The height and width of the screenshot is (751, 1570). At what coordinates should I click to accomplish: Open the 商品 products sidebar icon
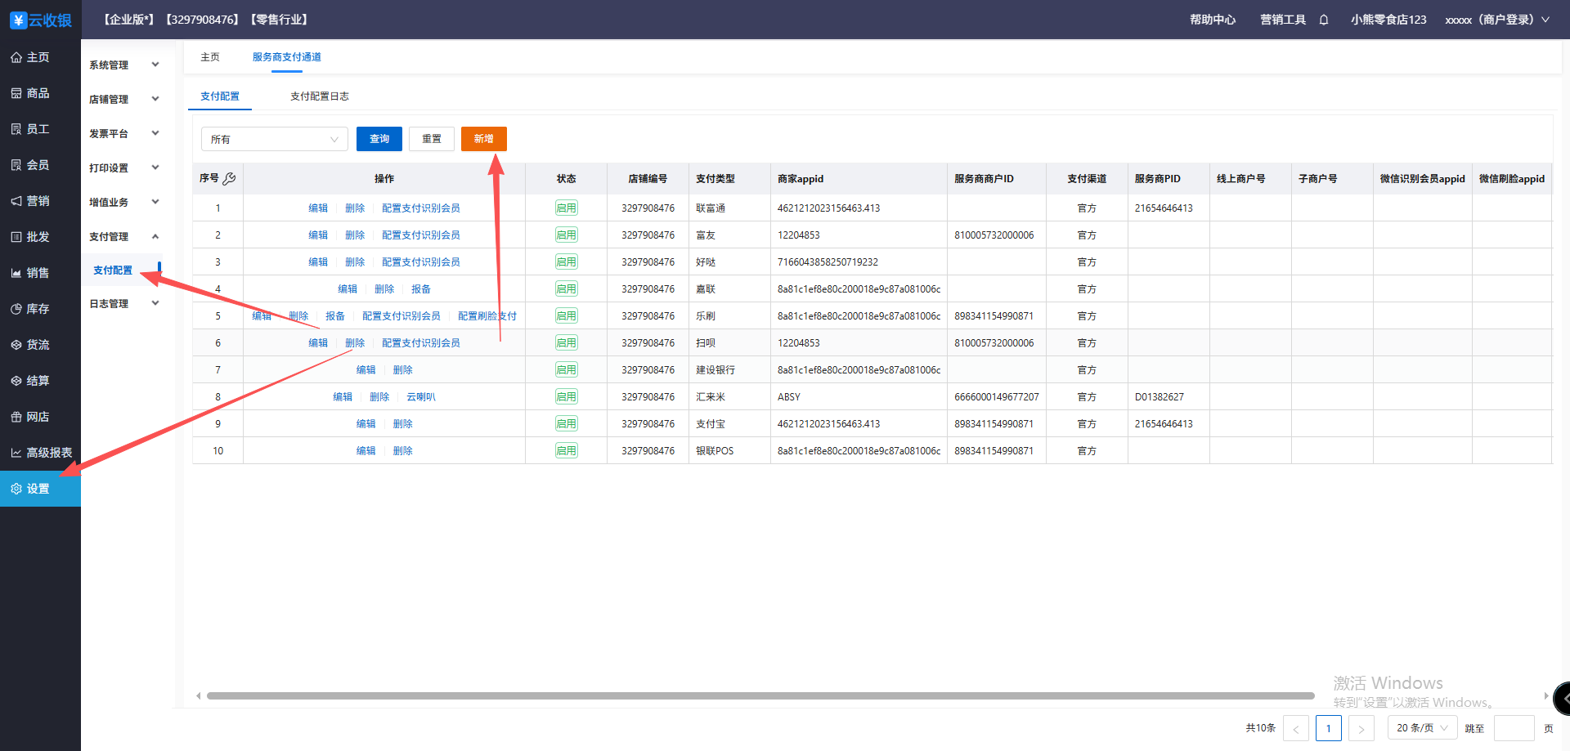(x=16, y=93)
